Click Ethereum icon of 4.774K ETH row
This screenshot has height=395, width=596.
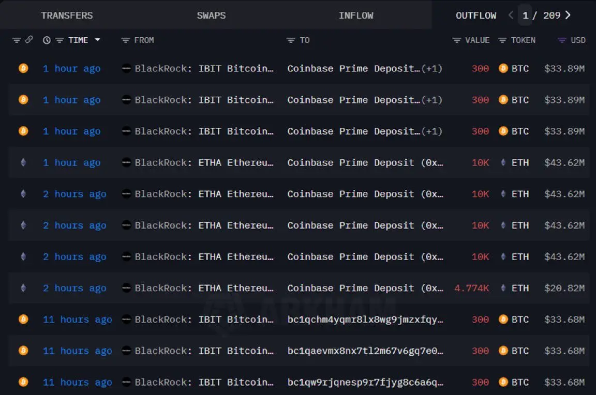[x=23, y=288]
